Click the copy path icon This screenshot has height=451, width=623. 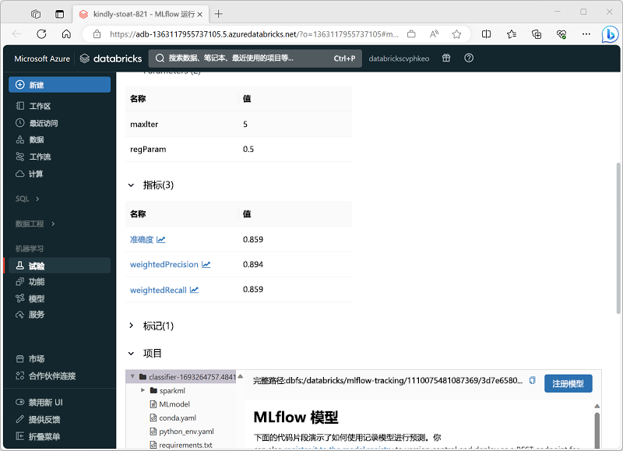tap(532, 381)
